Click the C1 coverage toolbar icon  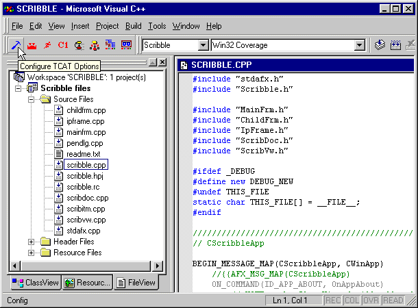pos(63,45)
